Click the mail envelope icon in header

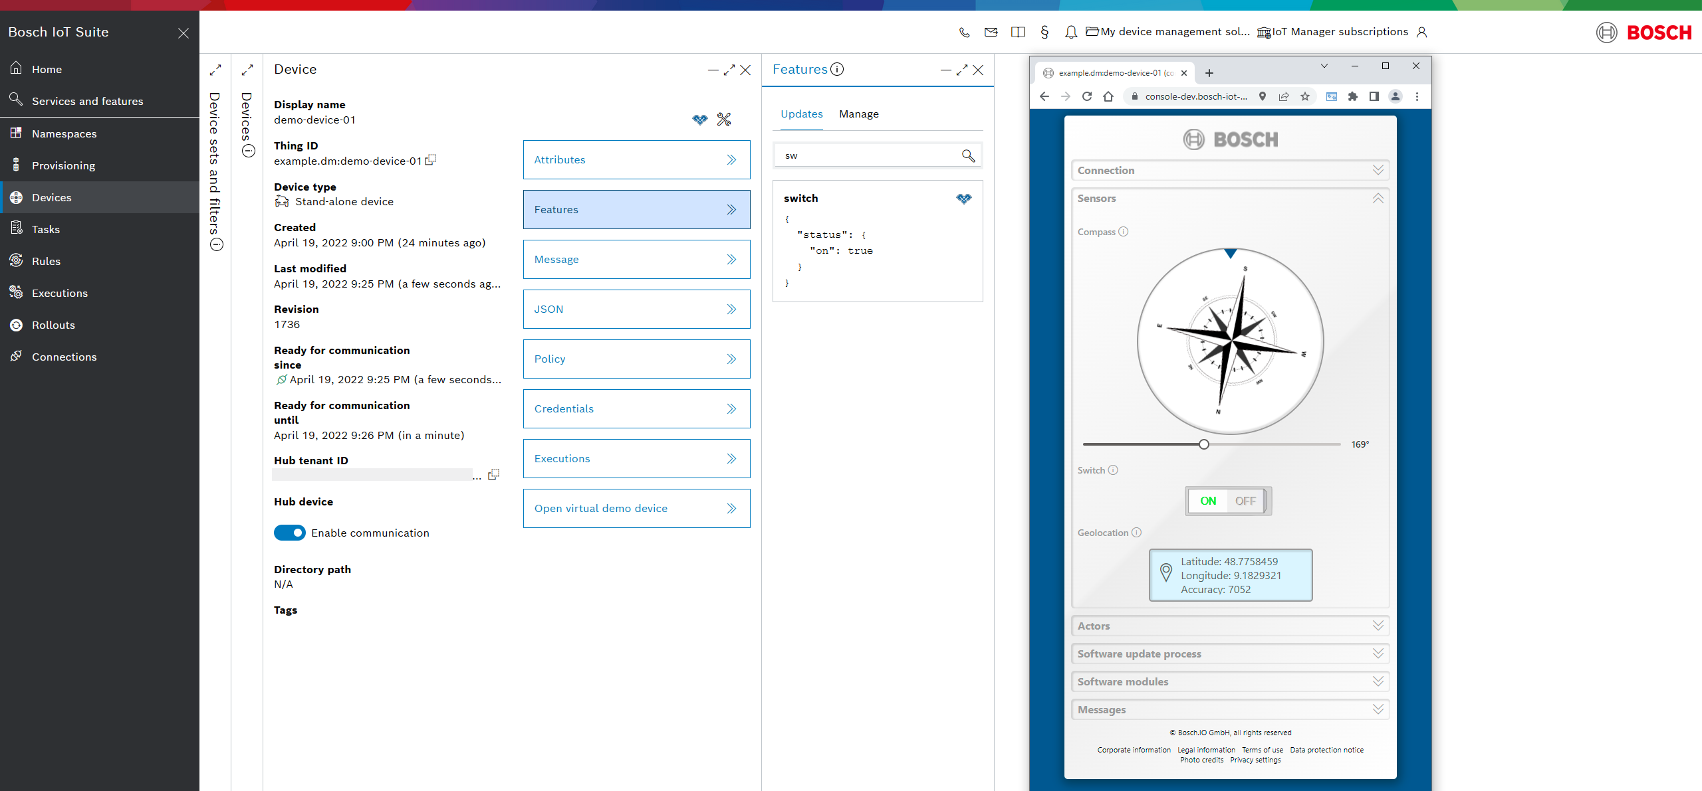coord(991,32)
